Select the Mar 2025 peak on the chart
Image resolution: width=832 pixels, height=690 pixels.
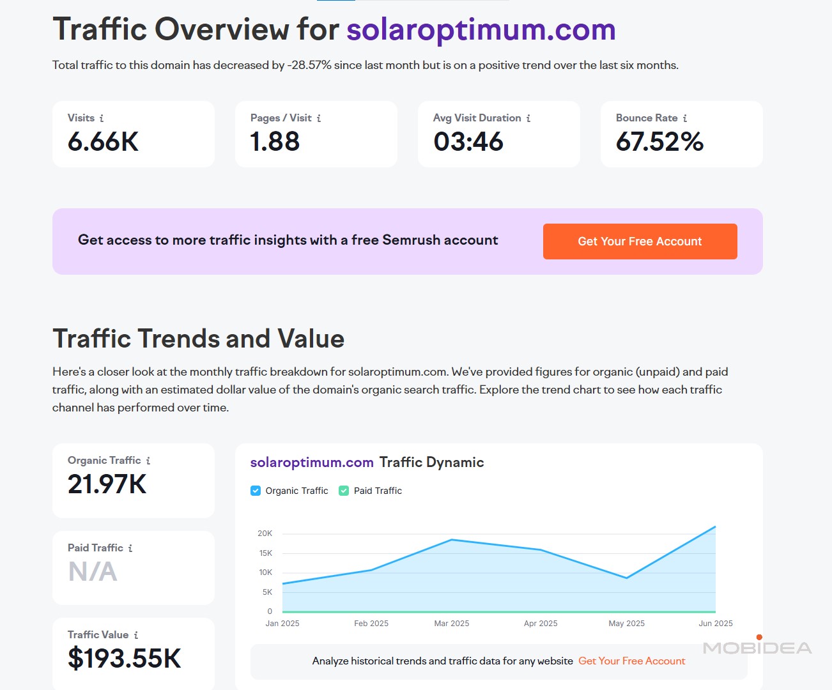pyautogui.click(x=452, y=540)
